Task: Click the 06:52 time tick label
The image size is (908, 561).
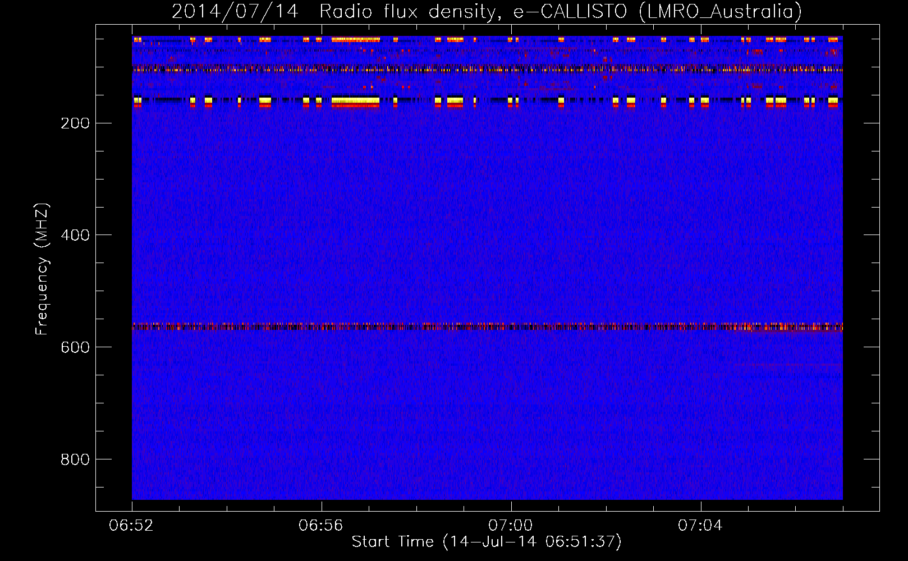Action: tap(131, 526)
